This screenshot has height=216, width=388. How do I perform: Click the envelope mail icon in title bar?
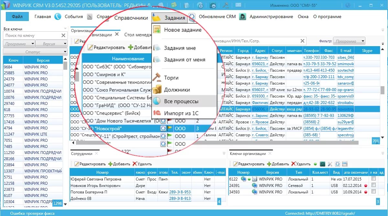click(x=238, y=5)
